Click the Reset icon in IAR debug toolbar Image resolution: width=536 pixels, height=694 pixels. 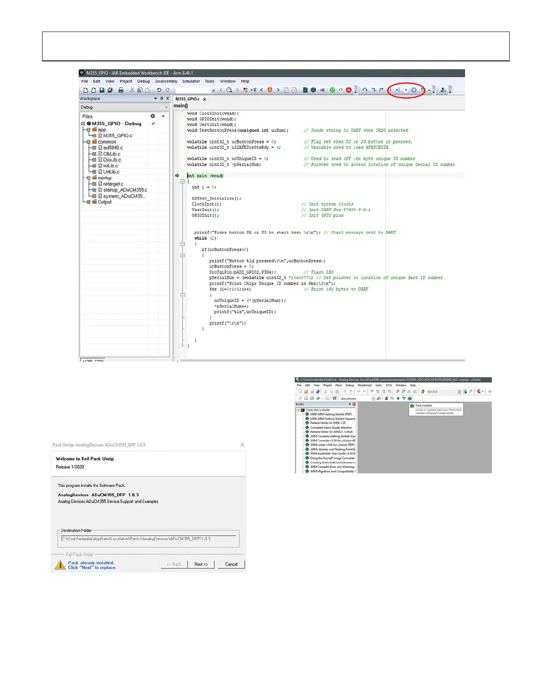click(423, 90)
